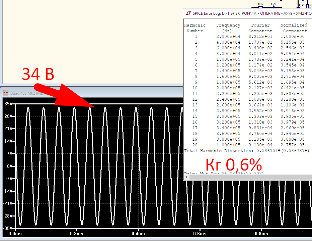Click the 0.0ms label on the time axis
This screenshot has width=312, height=241.
point(15,234)
